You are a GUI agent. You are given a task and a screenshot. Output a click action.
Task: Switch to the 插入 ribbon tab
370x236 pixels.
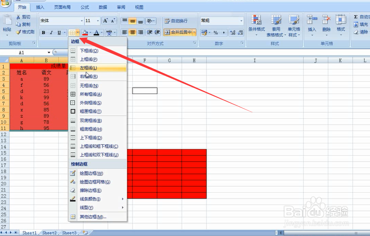[40, 7]
